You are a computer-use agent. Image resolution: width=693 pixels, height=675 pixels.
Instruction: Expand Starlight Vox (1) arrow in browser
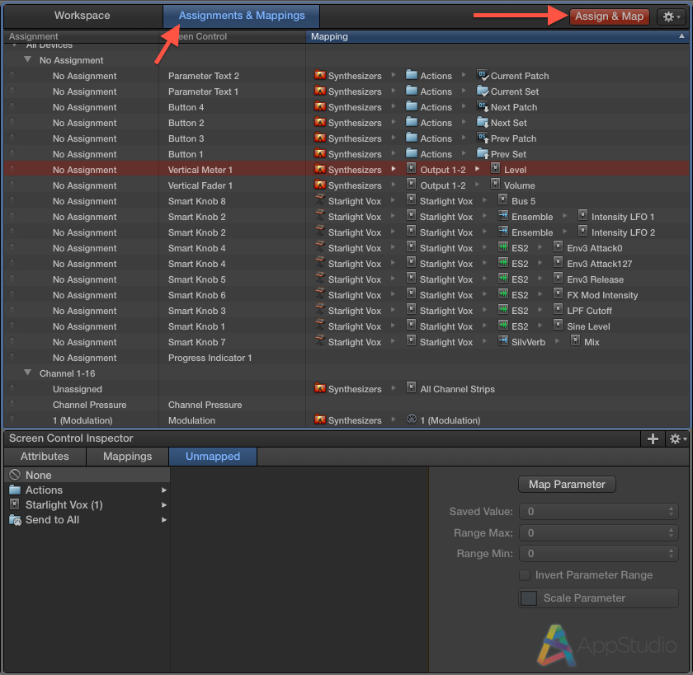click(x=164, y=505)
